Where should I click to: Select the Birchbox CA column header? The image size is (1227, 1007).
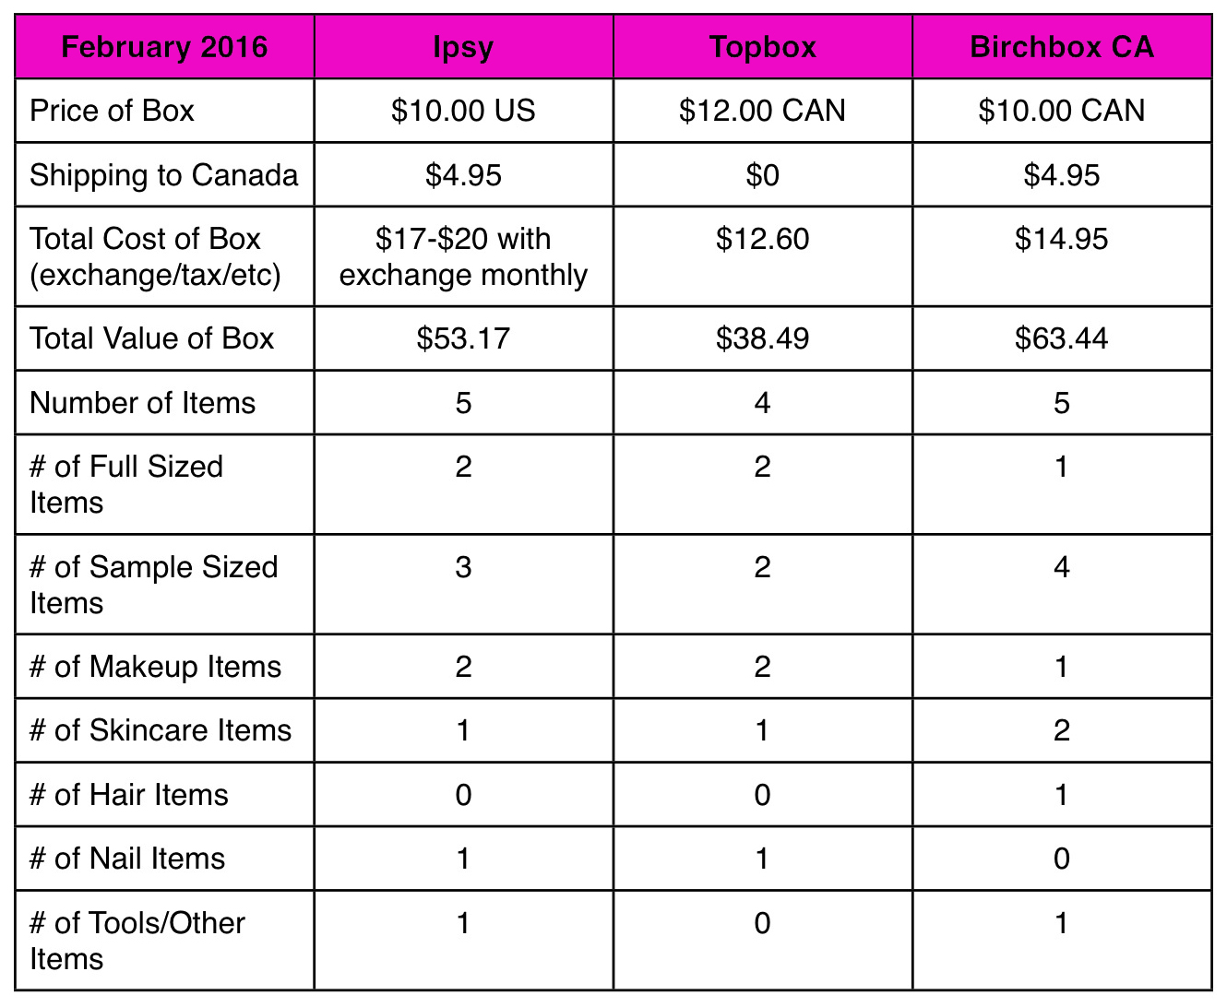(x=1062, y=46)
